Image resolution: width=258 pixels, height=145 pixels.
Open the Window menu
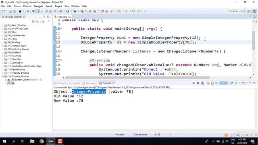[75, 6]
